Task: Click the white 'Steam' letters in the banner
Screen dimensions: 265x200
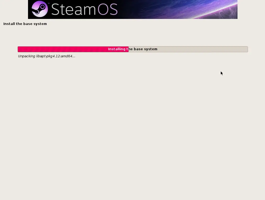Action: [74, 9]
